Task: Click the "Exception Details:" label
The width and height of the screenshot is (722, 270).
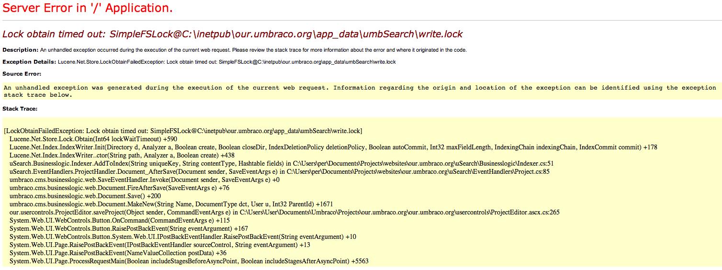Action: coord(29,62)
